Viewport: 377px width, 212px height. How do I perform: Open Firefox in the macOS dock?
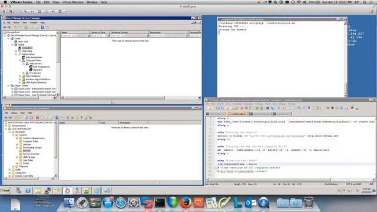[186, 203]
